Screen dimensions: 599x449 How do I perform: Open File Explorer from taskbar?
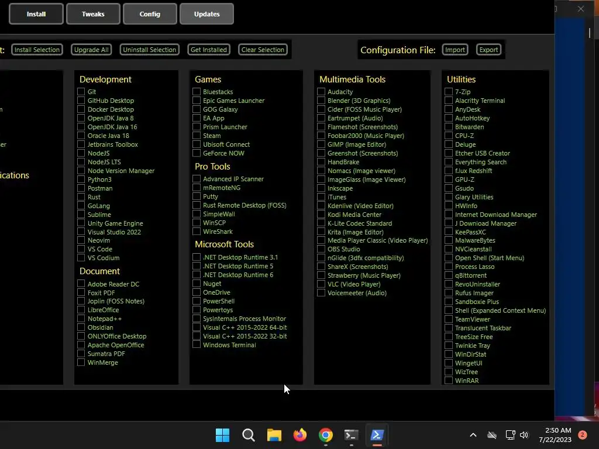(x=274, y=435)
